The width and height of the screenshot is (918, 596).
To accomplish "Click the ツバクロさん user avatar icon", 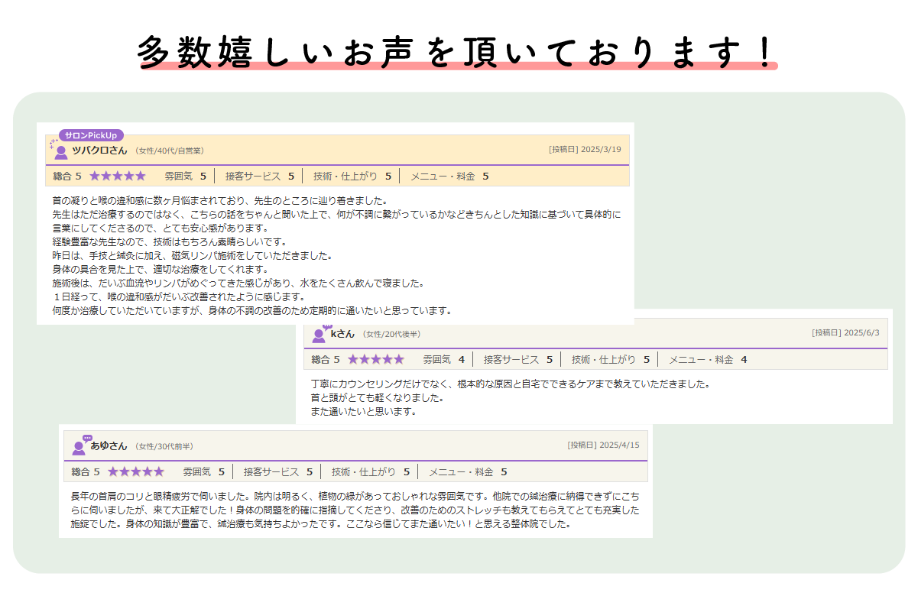I will (x=60, y=151).
